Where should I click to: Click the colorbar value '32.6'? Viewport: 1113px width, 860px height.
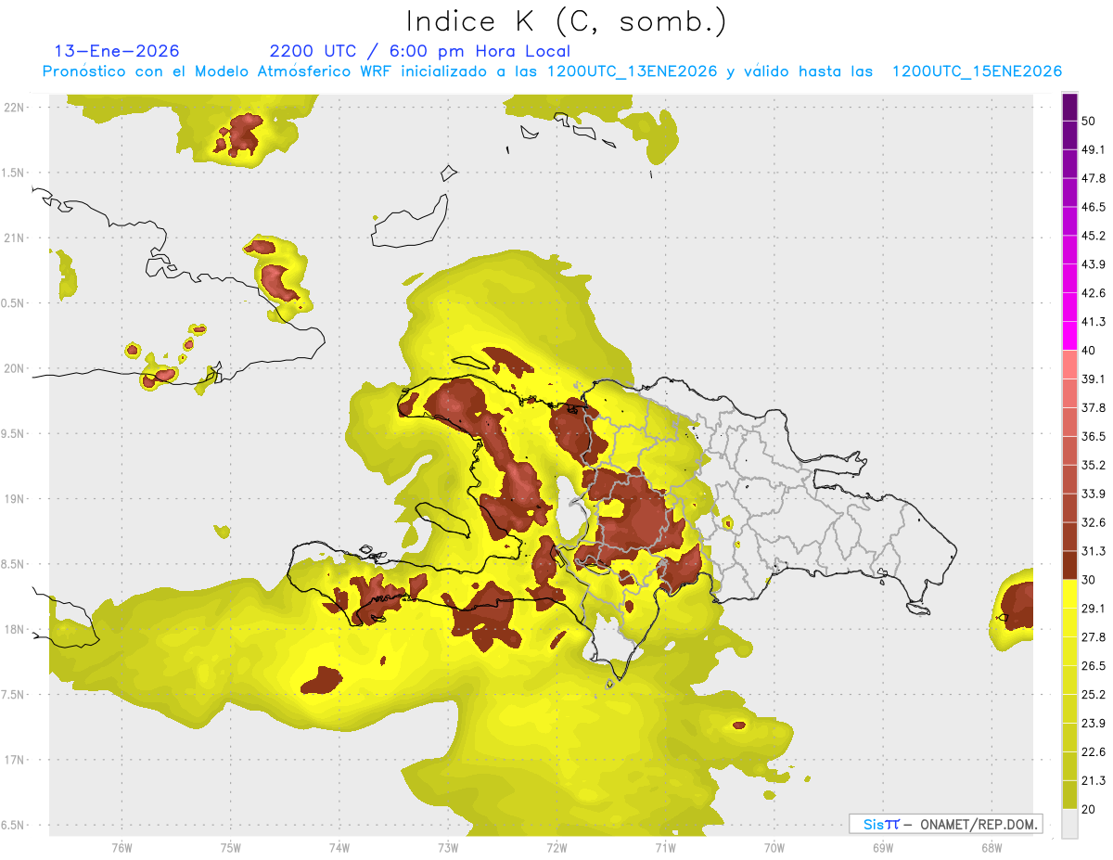pos(1094,522)
